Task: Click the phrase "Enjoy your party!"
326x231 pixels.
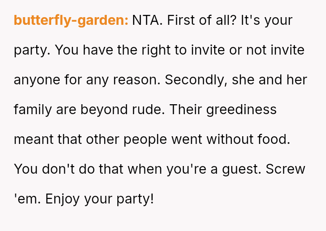Action: tap(100, 199)
